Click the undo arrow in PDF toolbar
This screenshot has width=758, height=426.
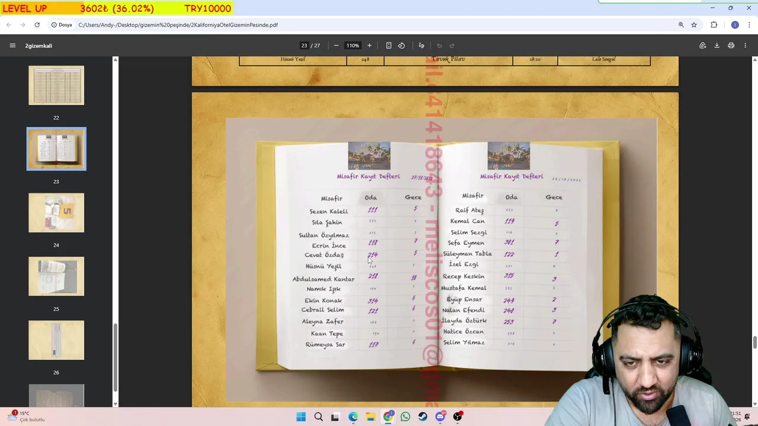439,46
